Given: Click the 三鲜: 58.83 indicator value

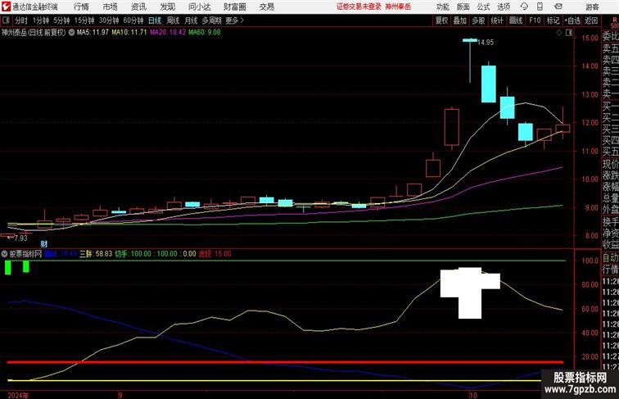Looking at the screenshot, I should pos(96,254).
